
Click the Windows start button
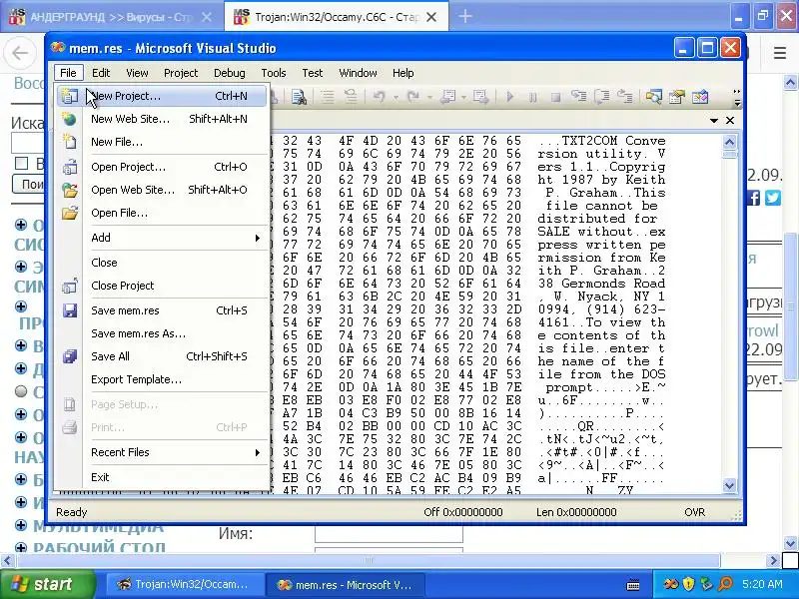pyautogui.click(x=48, y=584)
